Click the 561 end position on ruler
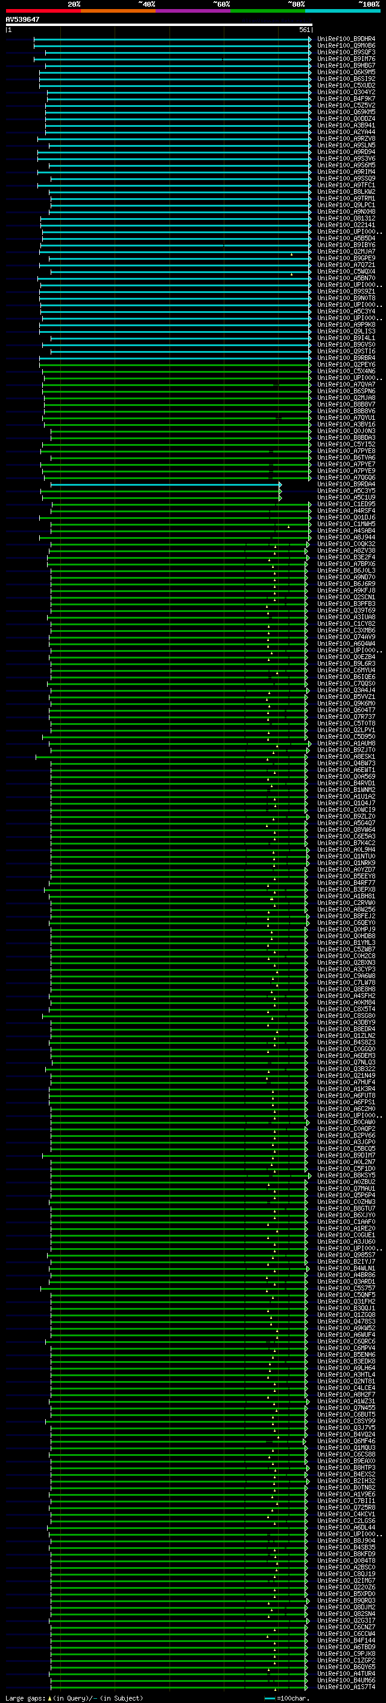 (x=304, y=30)
